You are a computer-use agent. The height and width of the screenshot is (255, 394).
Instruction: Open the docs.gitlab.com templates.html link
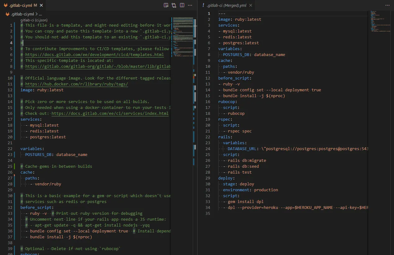(94, 55)
